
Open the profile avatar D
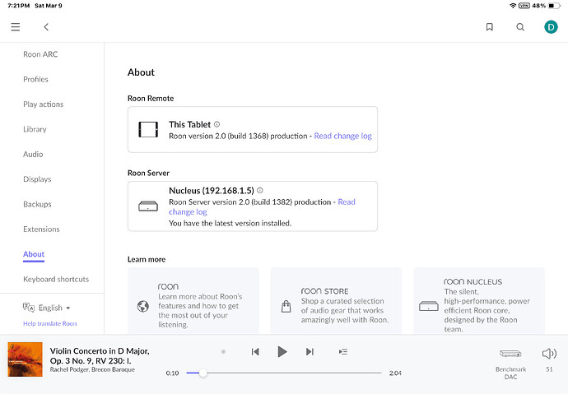point(551,27)
